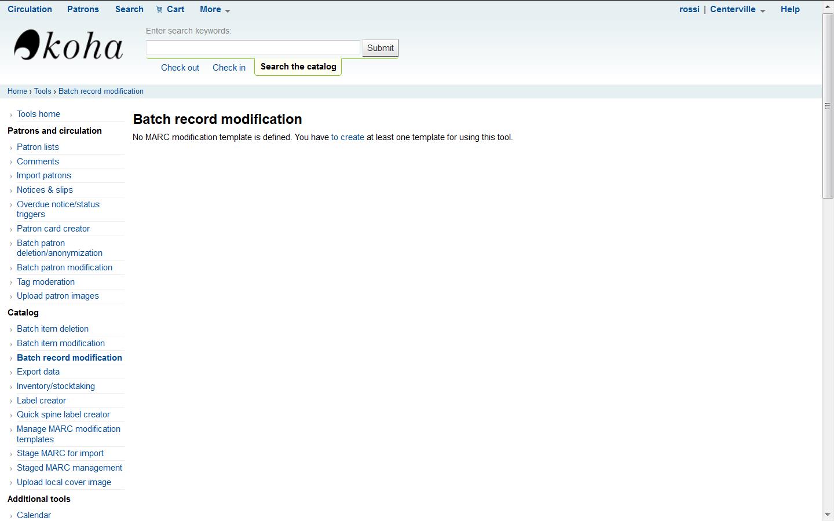
Task: Open the Patrons menu item
Action: click(83, 9)
